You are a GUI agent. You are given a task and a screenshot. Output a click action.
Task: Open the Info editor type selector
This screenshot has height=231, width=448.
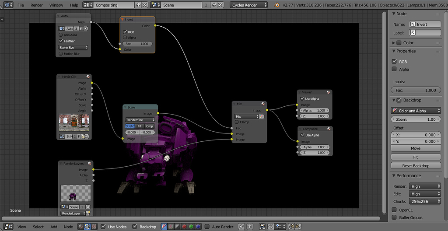click(x=9, y=5)
